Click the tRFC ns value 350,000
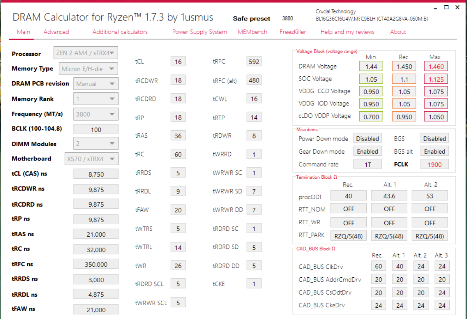 (96, 264)
